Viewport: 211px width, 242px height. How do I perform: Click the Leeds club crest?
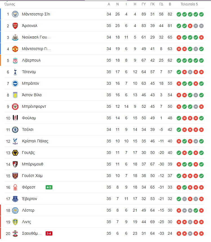(x=15, y=222)
